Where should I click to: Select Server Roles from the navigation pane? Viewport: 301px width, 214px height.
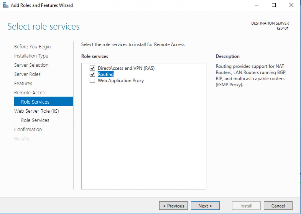(x=27, y=74)
